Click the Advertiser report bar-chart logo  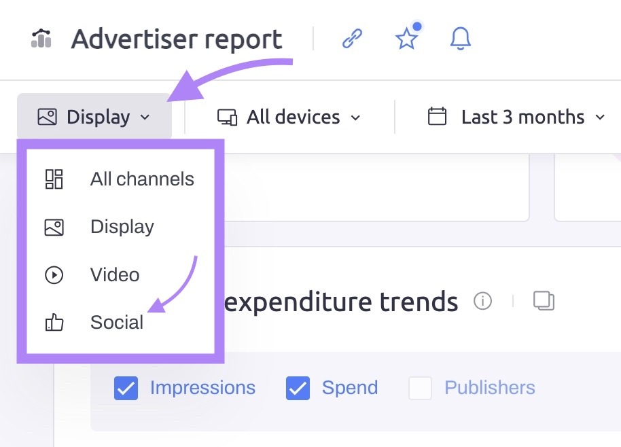40,39
